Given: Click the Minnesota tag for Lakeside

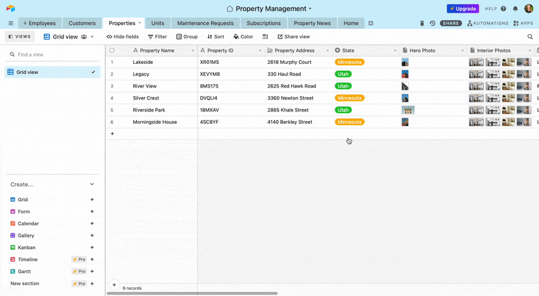Looking at the screenshot, I should pos(350,62).
